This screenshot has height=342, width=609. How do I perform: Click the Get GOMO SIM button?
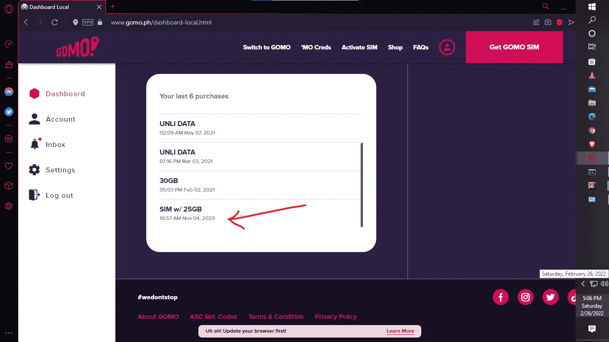pyautogui.click(x=514, y=47)
